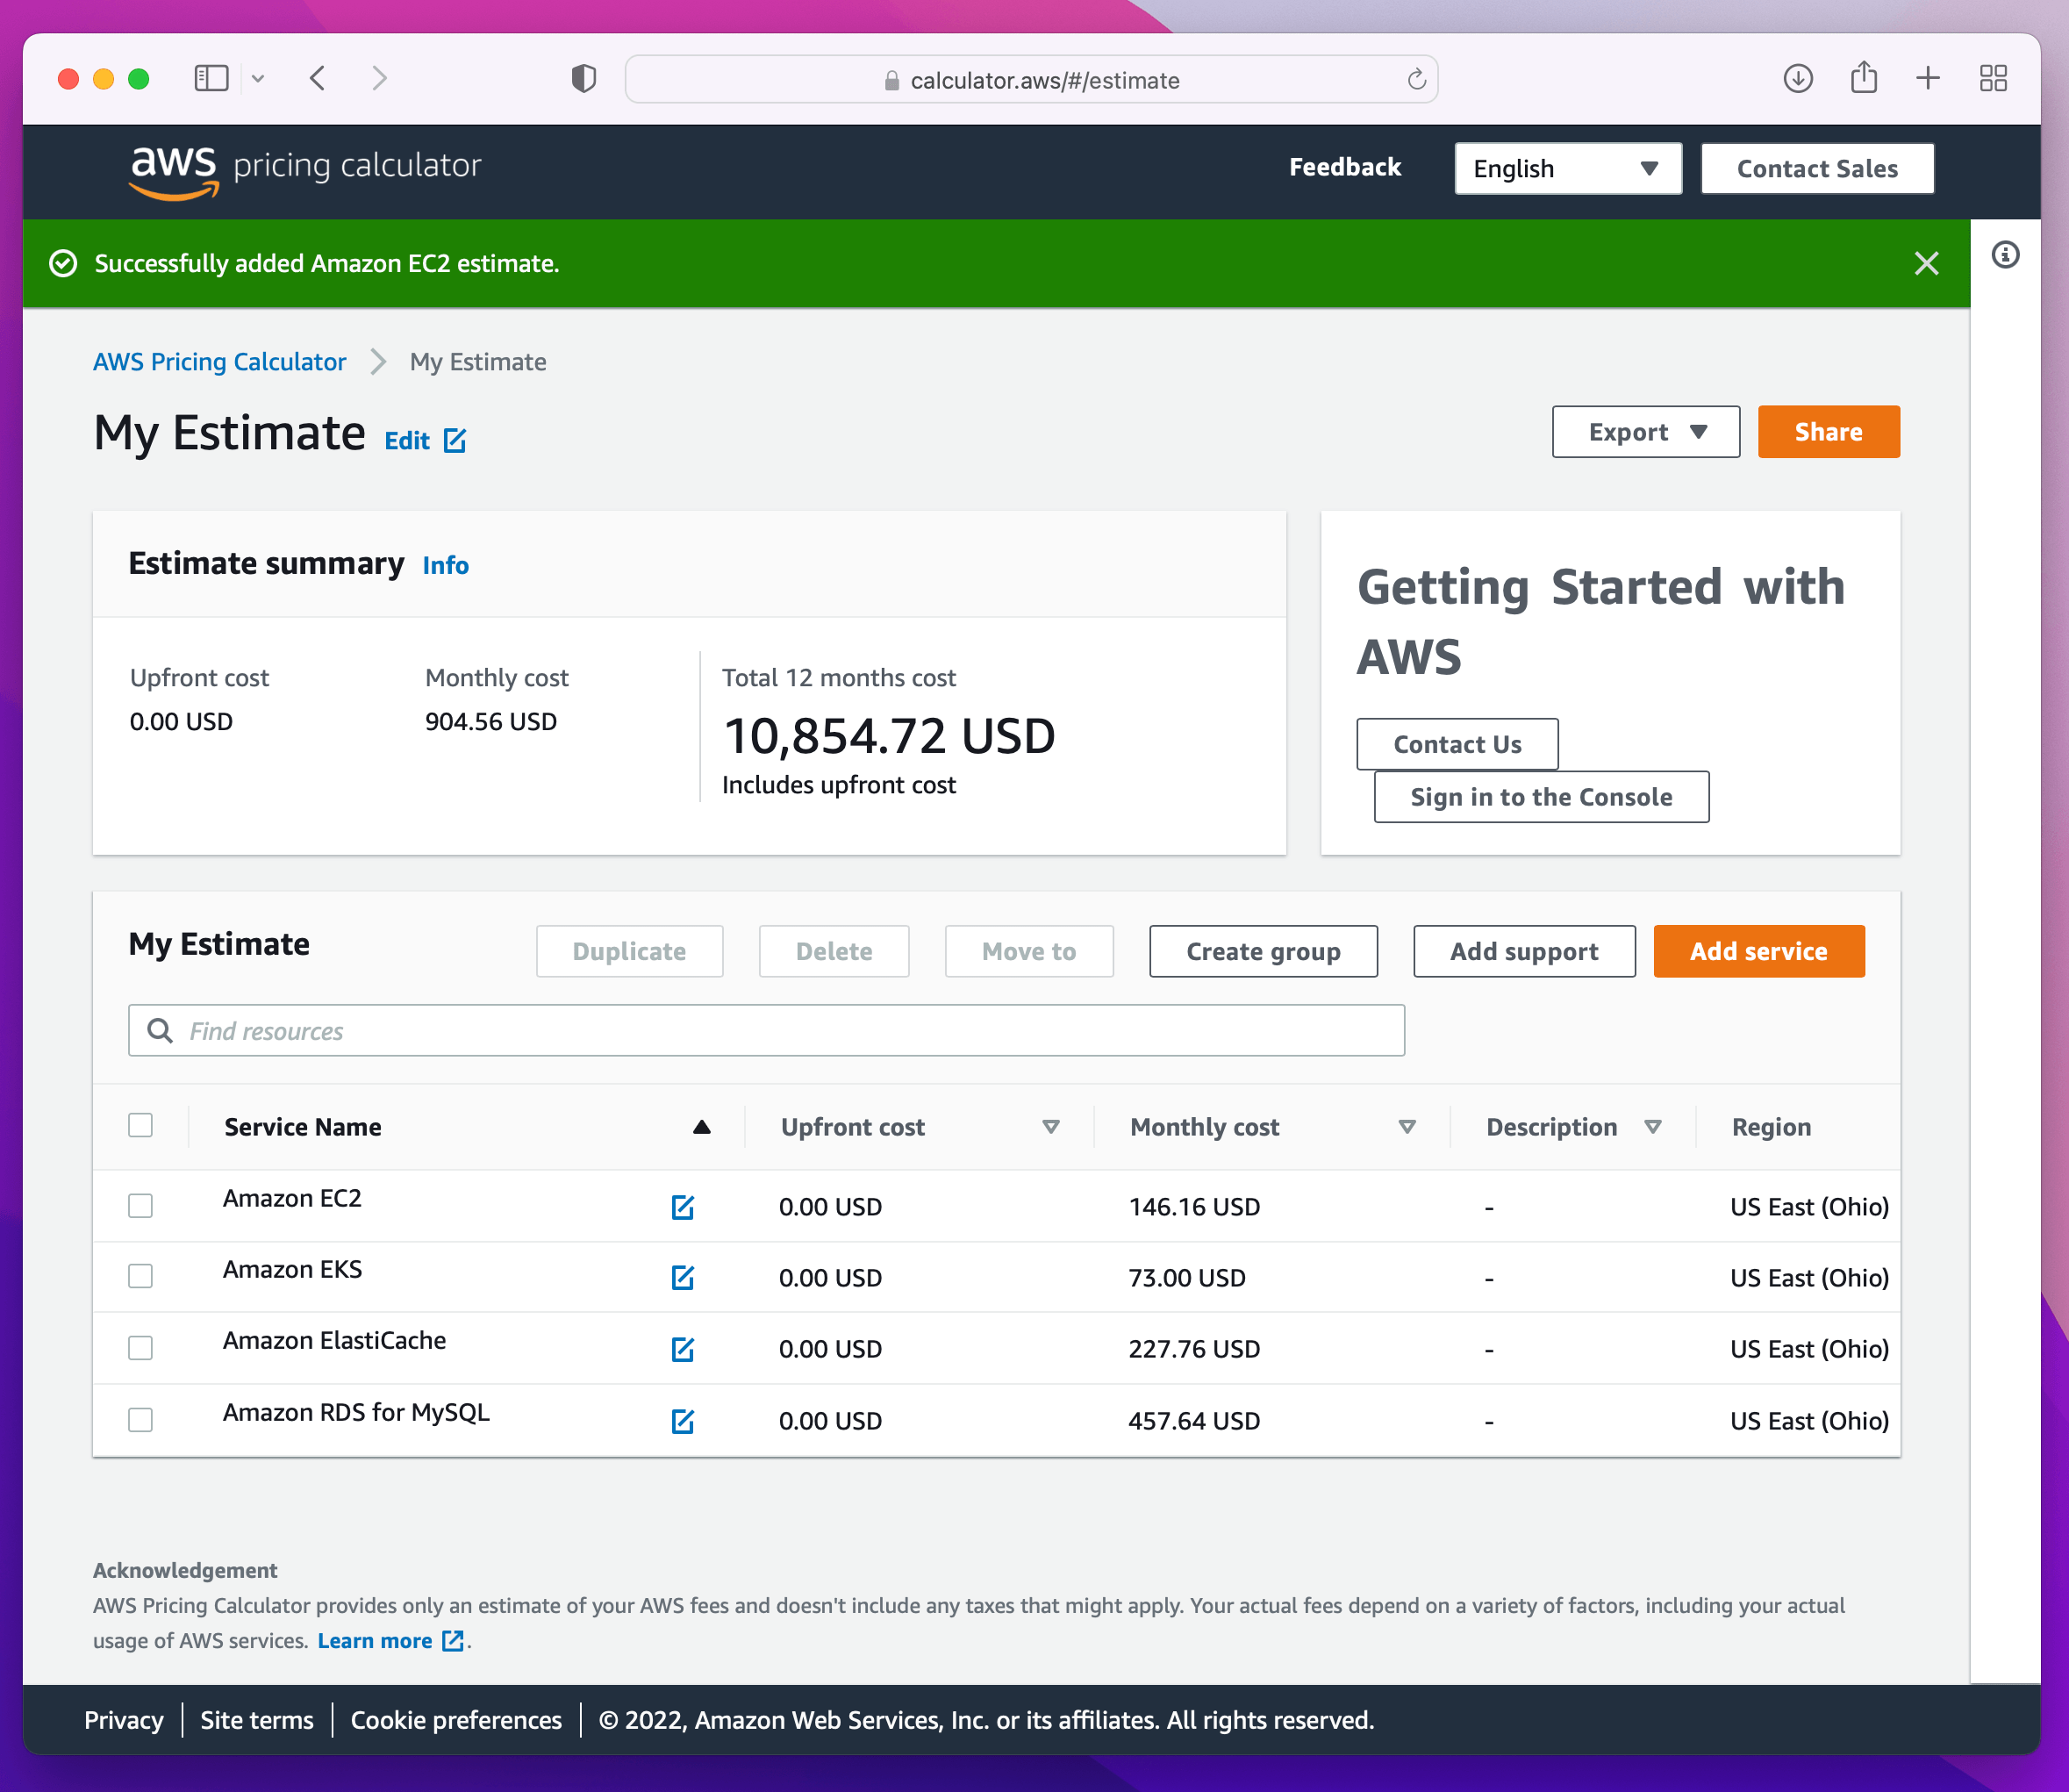Click the Find resources search field
The width and height of the screenshot is (2069, 1792).
(766, 1030)
